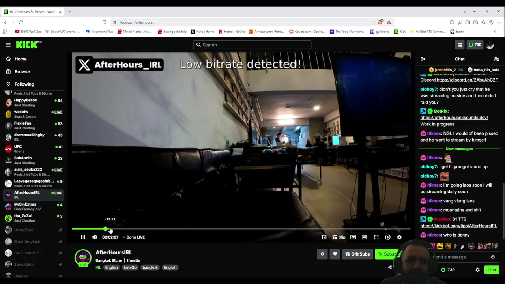Select SnkAudio channel in sidebar
Screen dimensions: 505x284
click(x=34, y=160)
